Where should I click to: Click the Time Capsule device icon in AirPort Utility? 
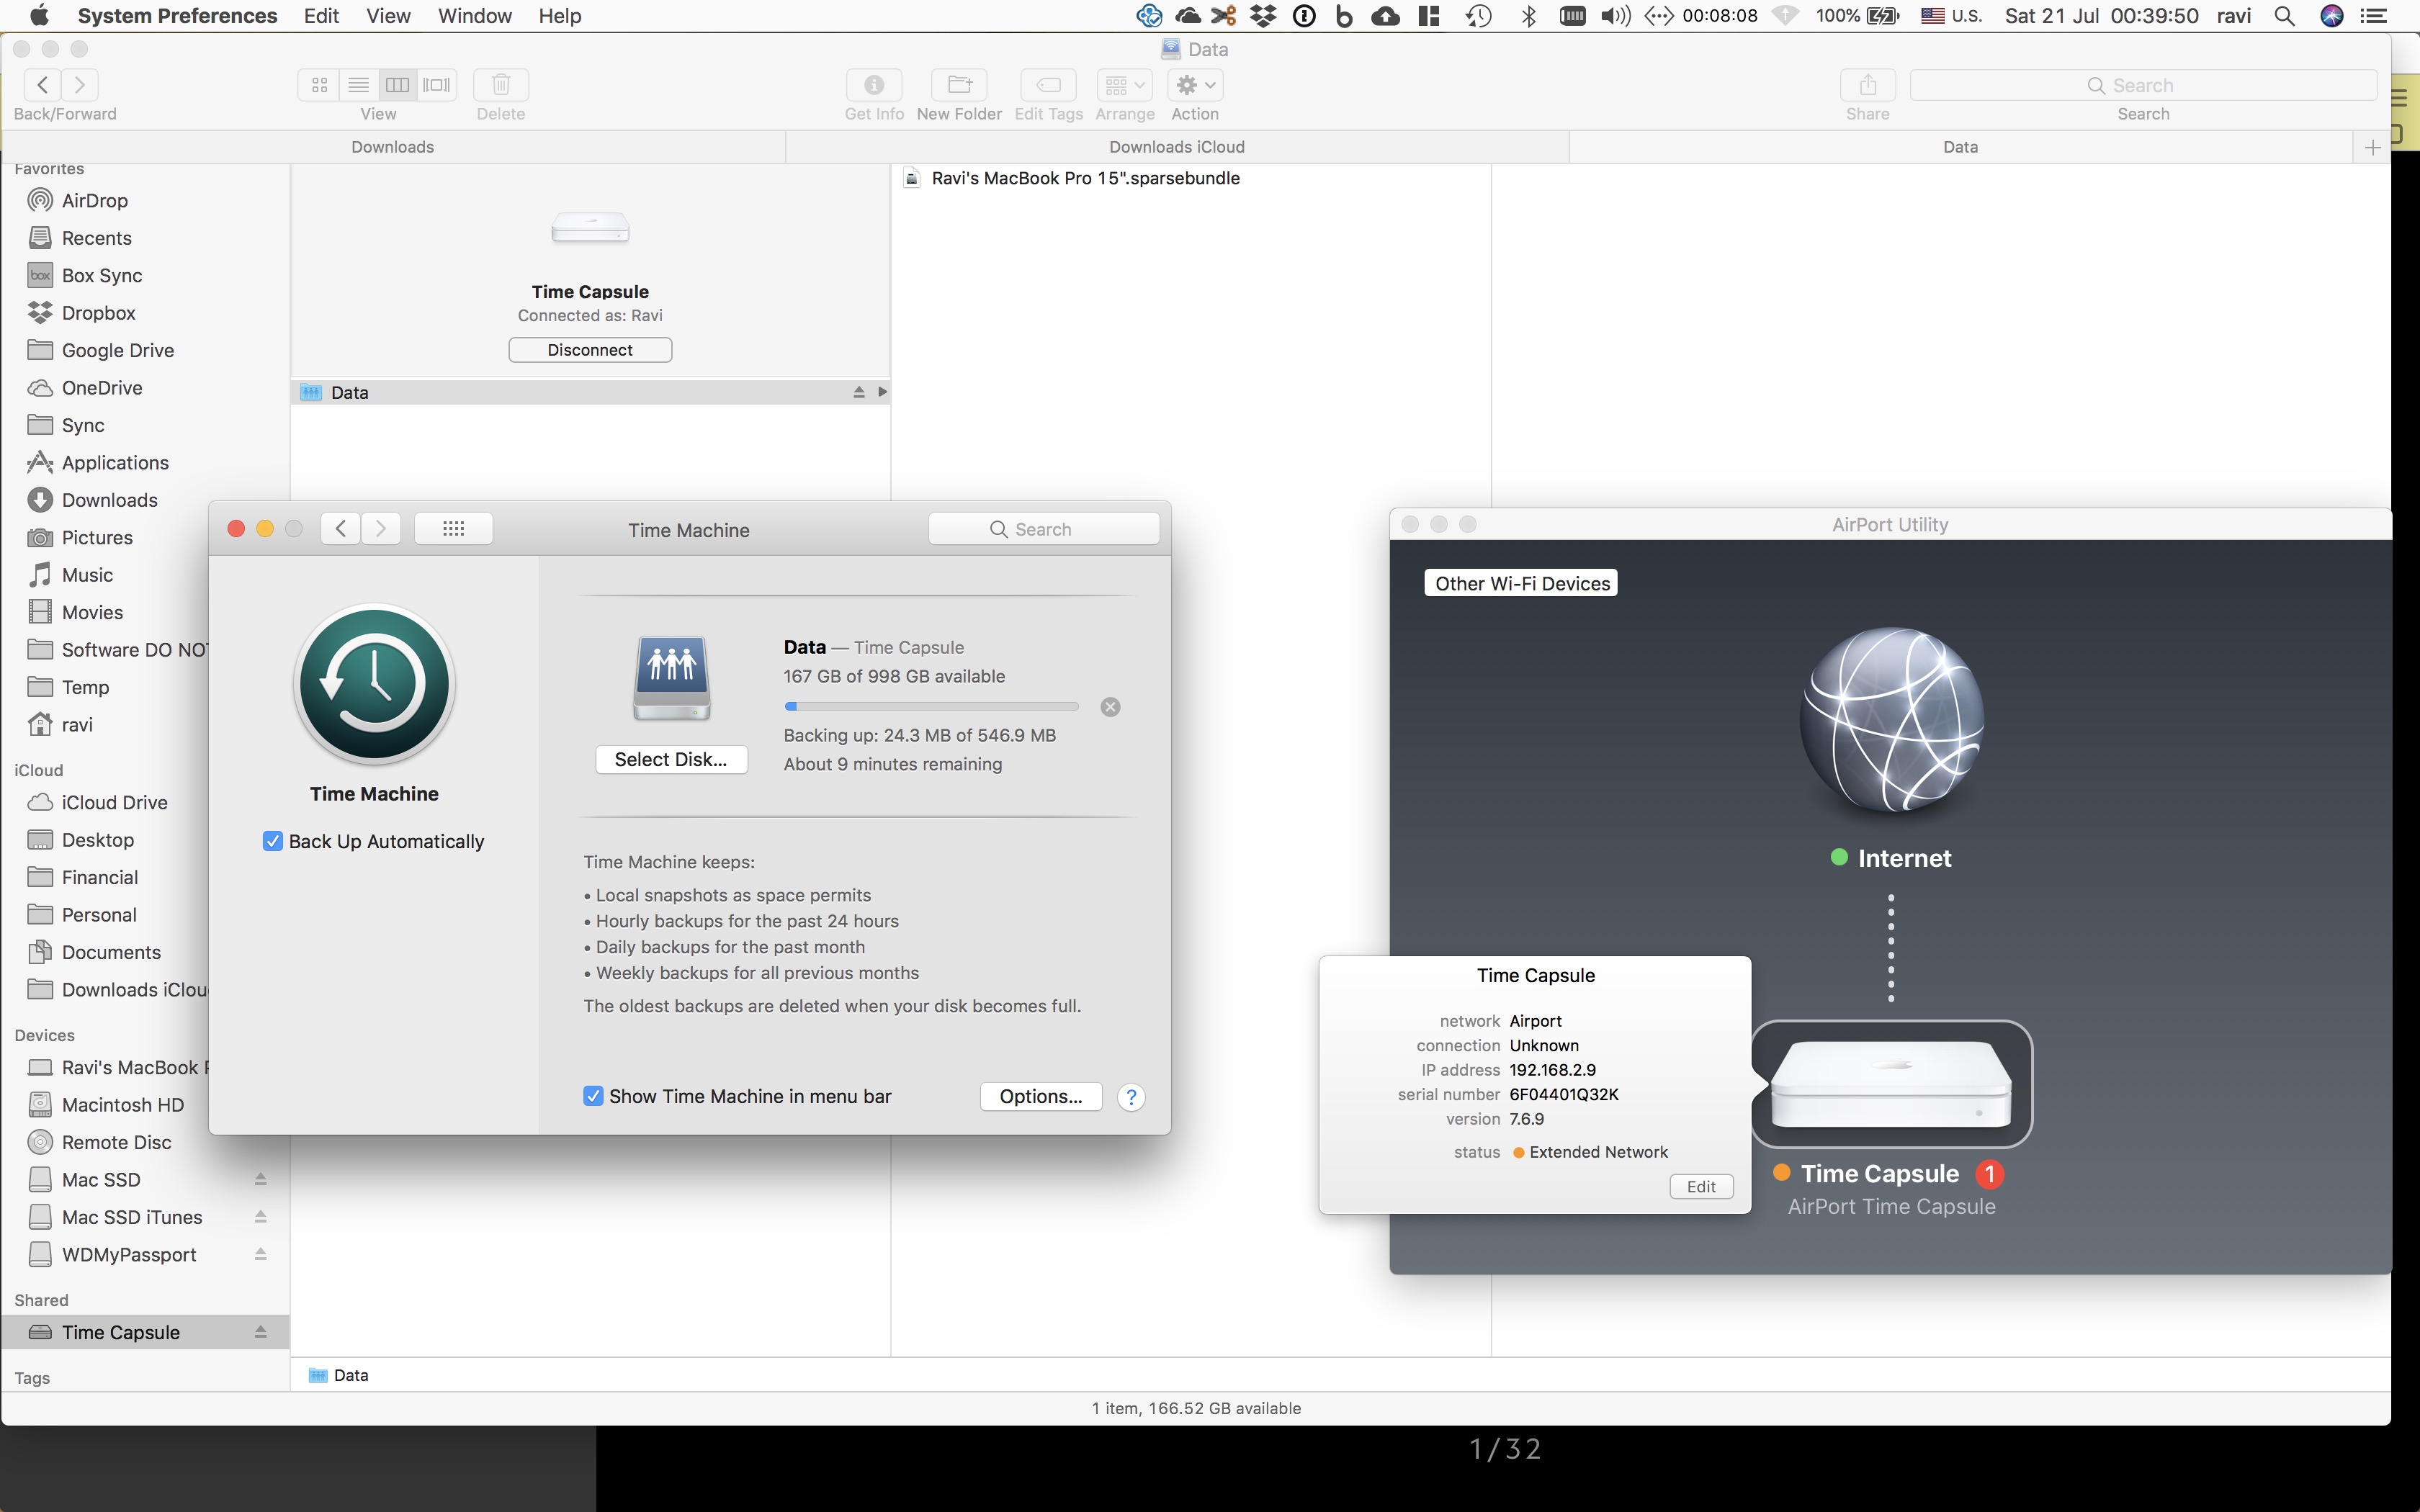(x=1891, y=1084)
